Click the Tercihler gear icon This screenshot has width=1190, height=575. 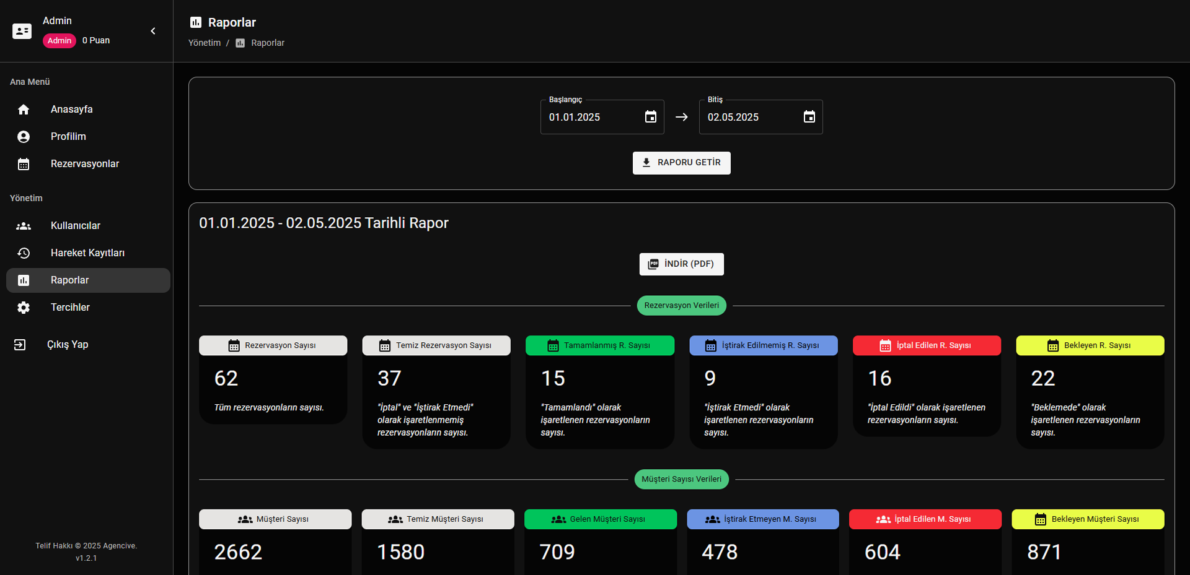(x=24, y=308)
